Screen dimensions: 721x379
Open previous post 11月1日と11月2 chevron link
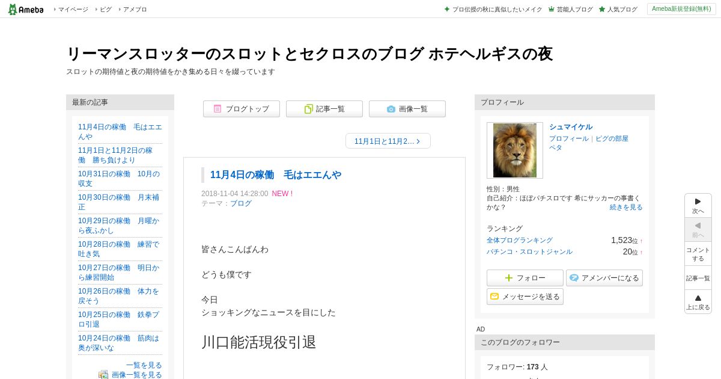pyautogui.click(x=388, y=141)
